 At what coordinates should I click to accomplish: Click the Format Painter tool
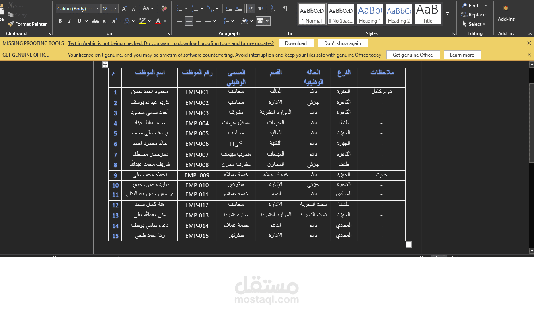coord(27,24)
